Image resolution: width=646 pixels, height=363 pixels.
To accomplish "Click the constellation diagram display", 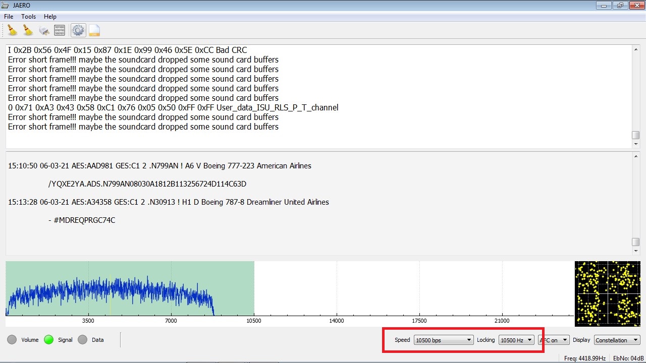I will [608, 293].
